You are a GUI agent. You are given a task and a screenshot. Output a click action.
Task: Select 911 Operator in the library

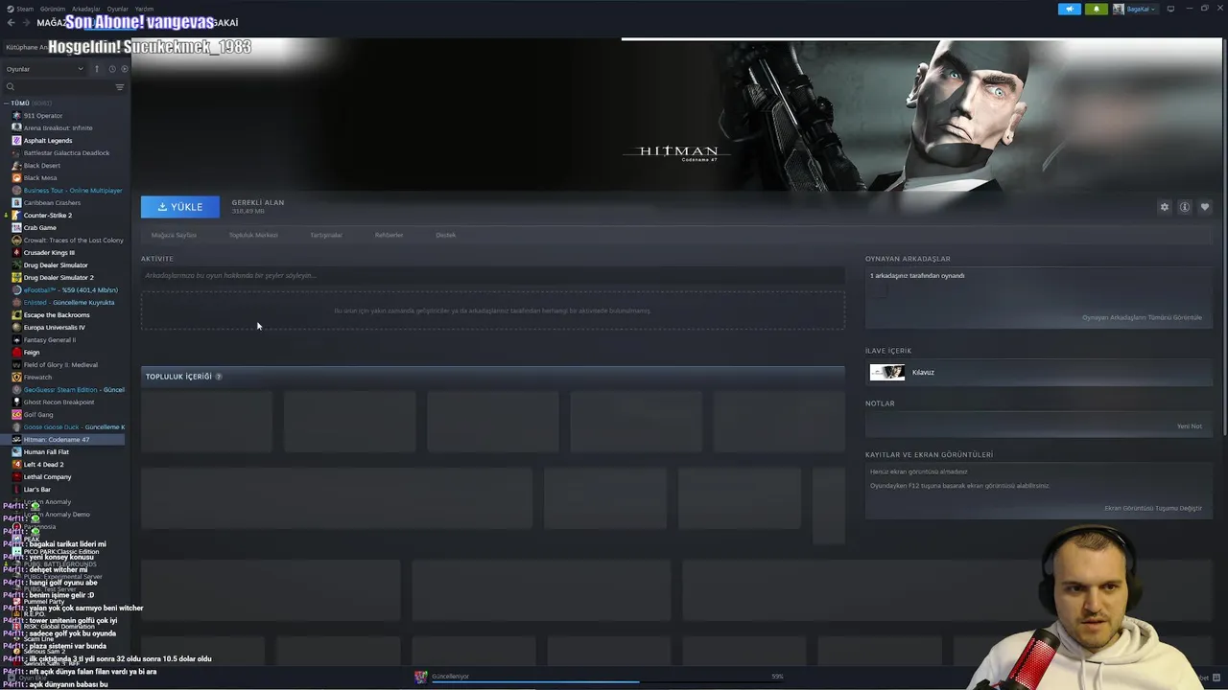pyautogui.click(x=43, y=116)
